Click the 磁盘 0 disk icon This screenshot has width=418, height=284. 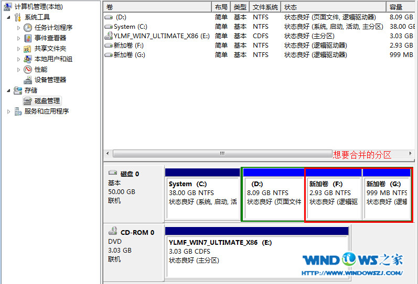point(112,174)
